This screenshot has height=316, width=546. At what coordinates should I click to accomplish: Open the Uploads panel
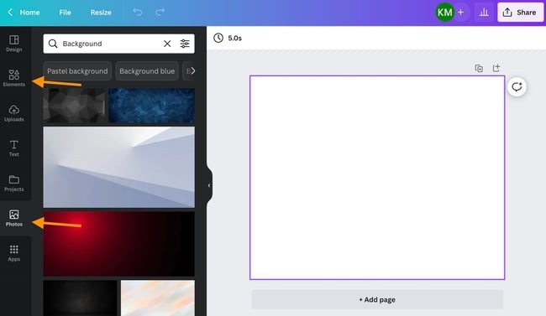[14, 113]
